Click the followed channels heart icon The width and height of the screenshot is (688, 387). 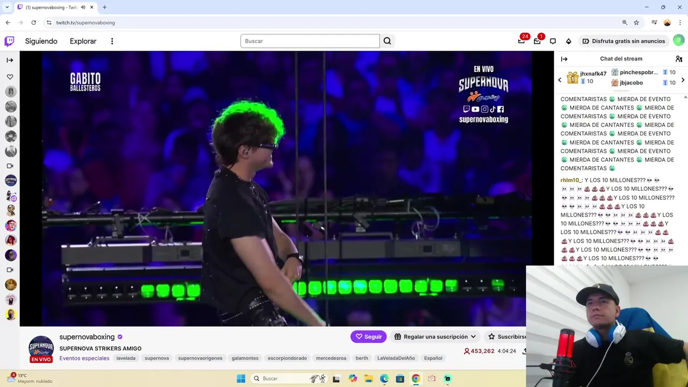pos(10,77)
